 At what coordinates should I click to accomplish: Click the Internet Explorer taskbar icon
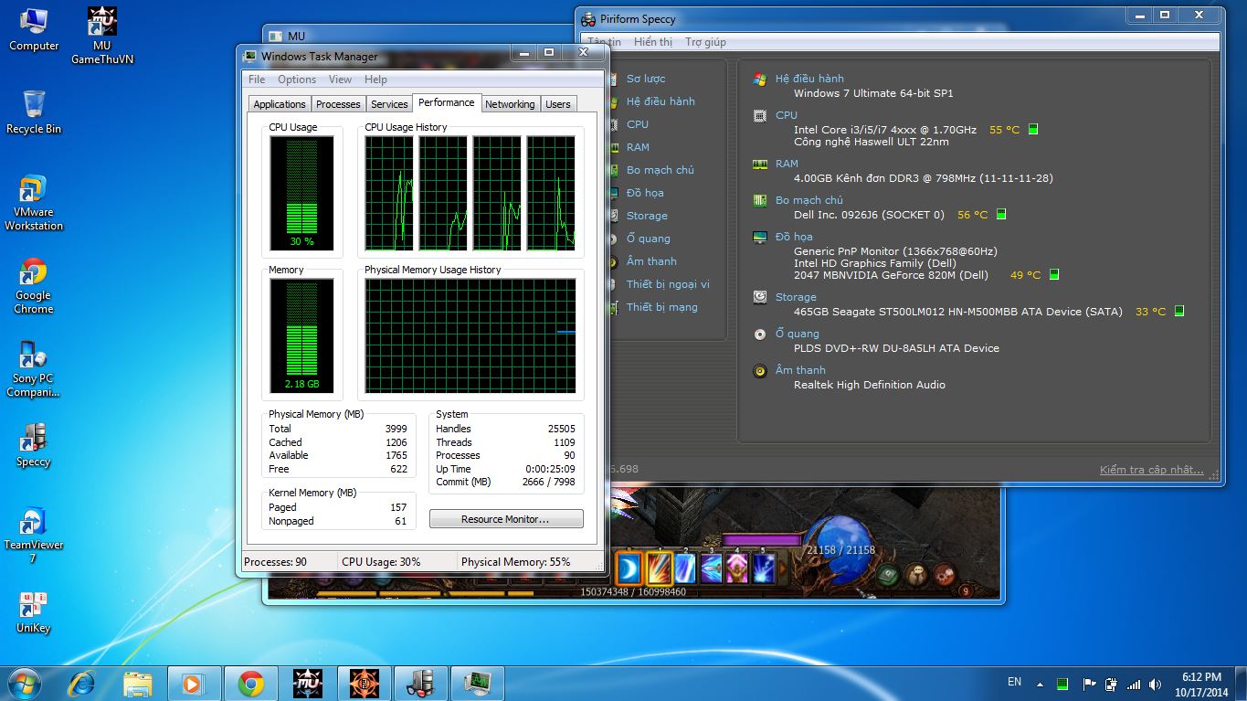(81, 683)
